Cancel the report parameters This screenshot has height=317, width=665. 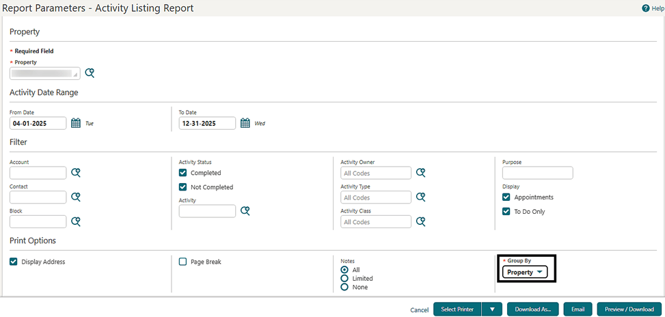(x=420, y=309)
